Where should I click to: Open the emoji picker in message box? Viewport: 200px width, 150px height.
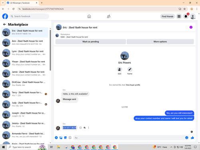pyautogui.click(x=187, y=138)
